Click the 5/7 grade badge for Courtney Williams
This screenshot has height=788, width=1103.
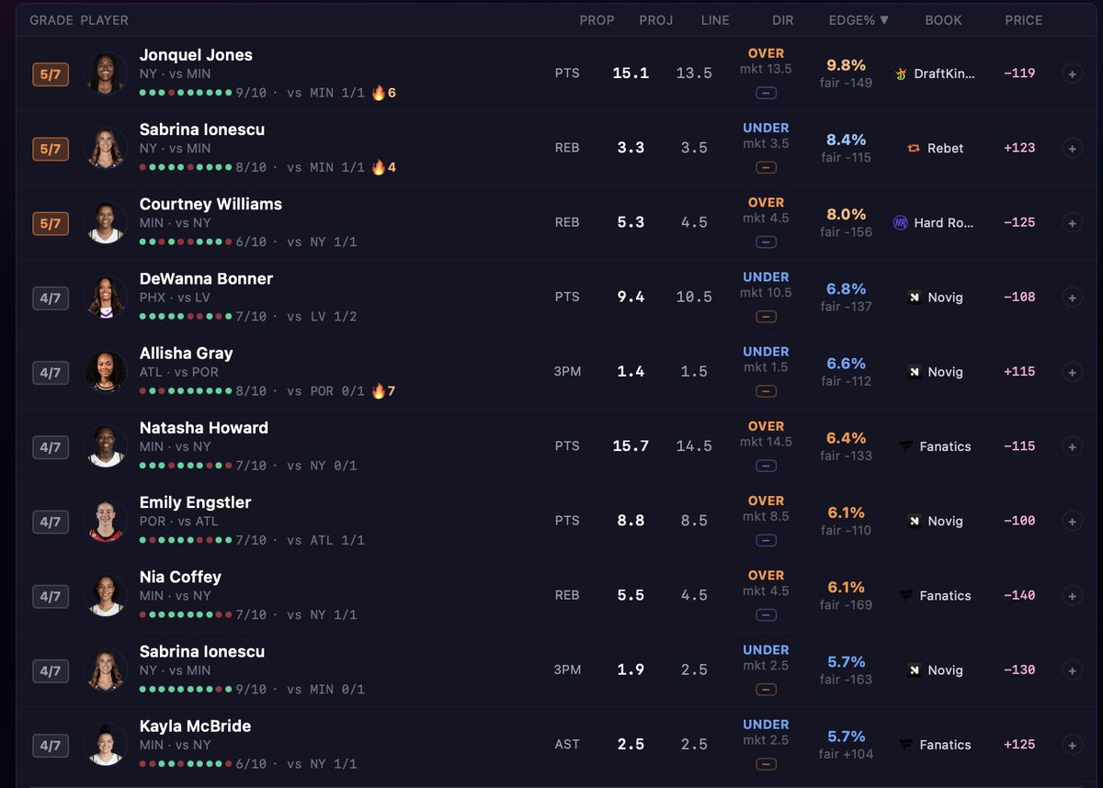pyautogui.click(x=51, y=223)
